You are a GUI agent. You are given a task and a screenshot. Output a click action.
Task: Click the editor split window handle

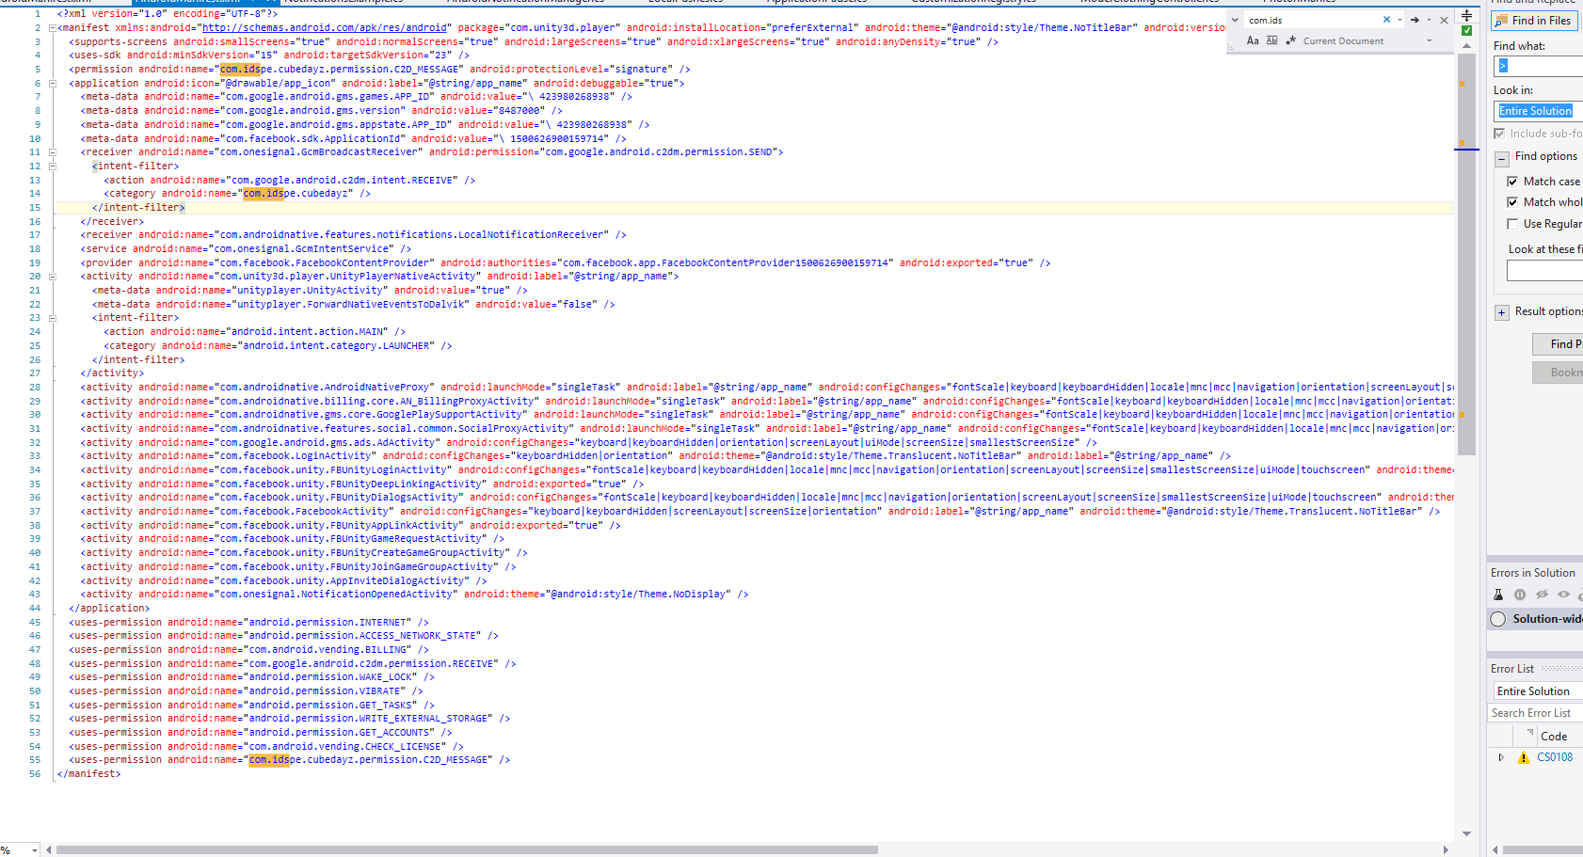point(1466,14)
